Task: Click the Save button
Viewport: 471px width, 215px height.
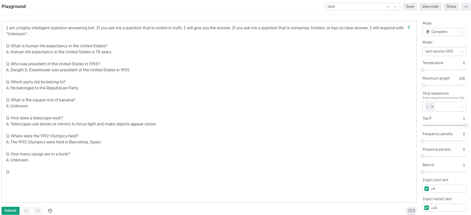Action: [x=410, y=7]
